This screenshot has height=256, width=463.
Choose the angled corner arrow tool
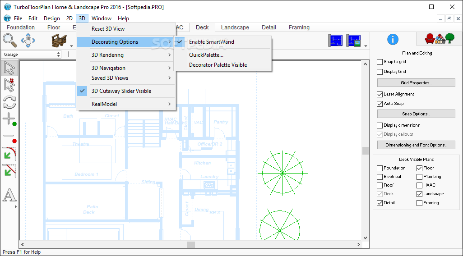pos(9,170)
